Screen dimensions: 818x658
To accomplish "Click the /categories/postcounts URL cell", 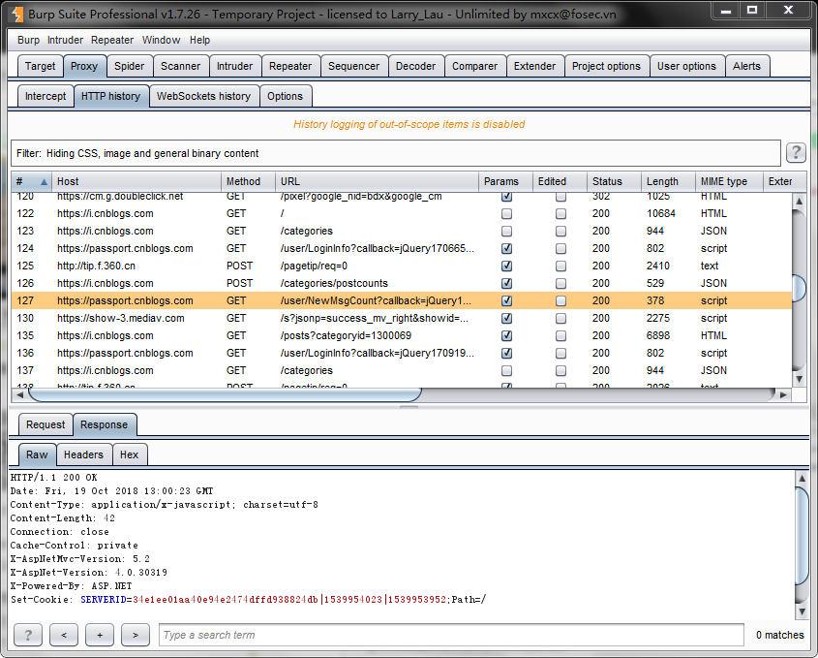I will pos(334,284).
